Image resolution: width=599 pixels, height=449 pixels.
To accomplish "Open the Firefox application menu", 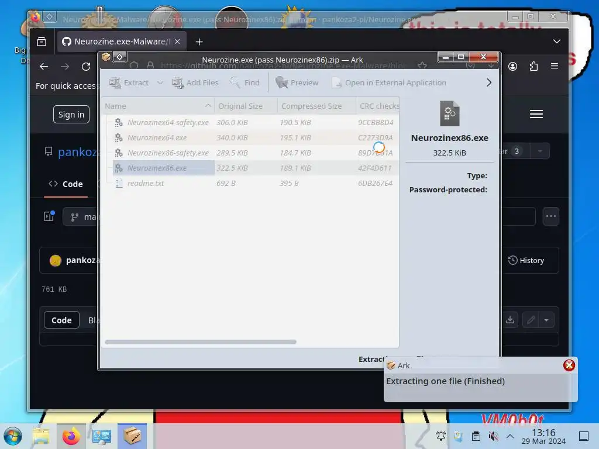I will click(555, 67).
